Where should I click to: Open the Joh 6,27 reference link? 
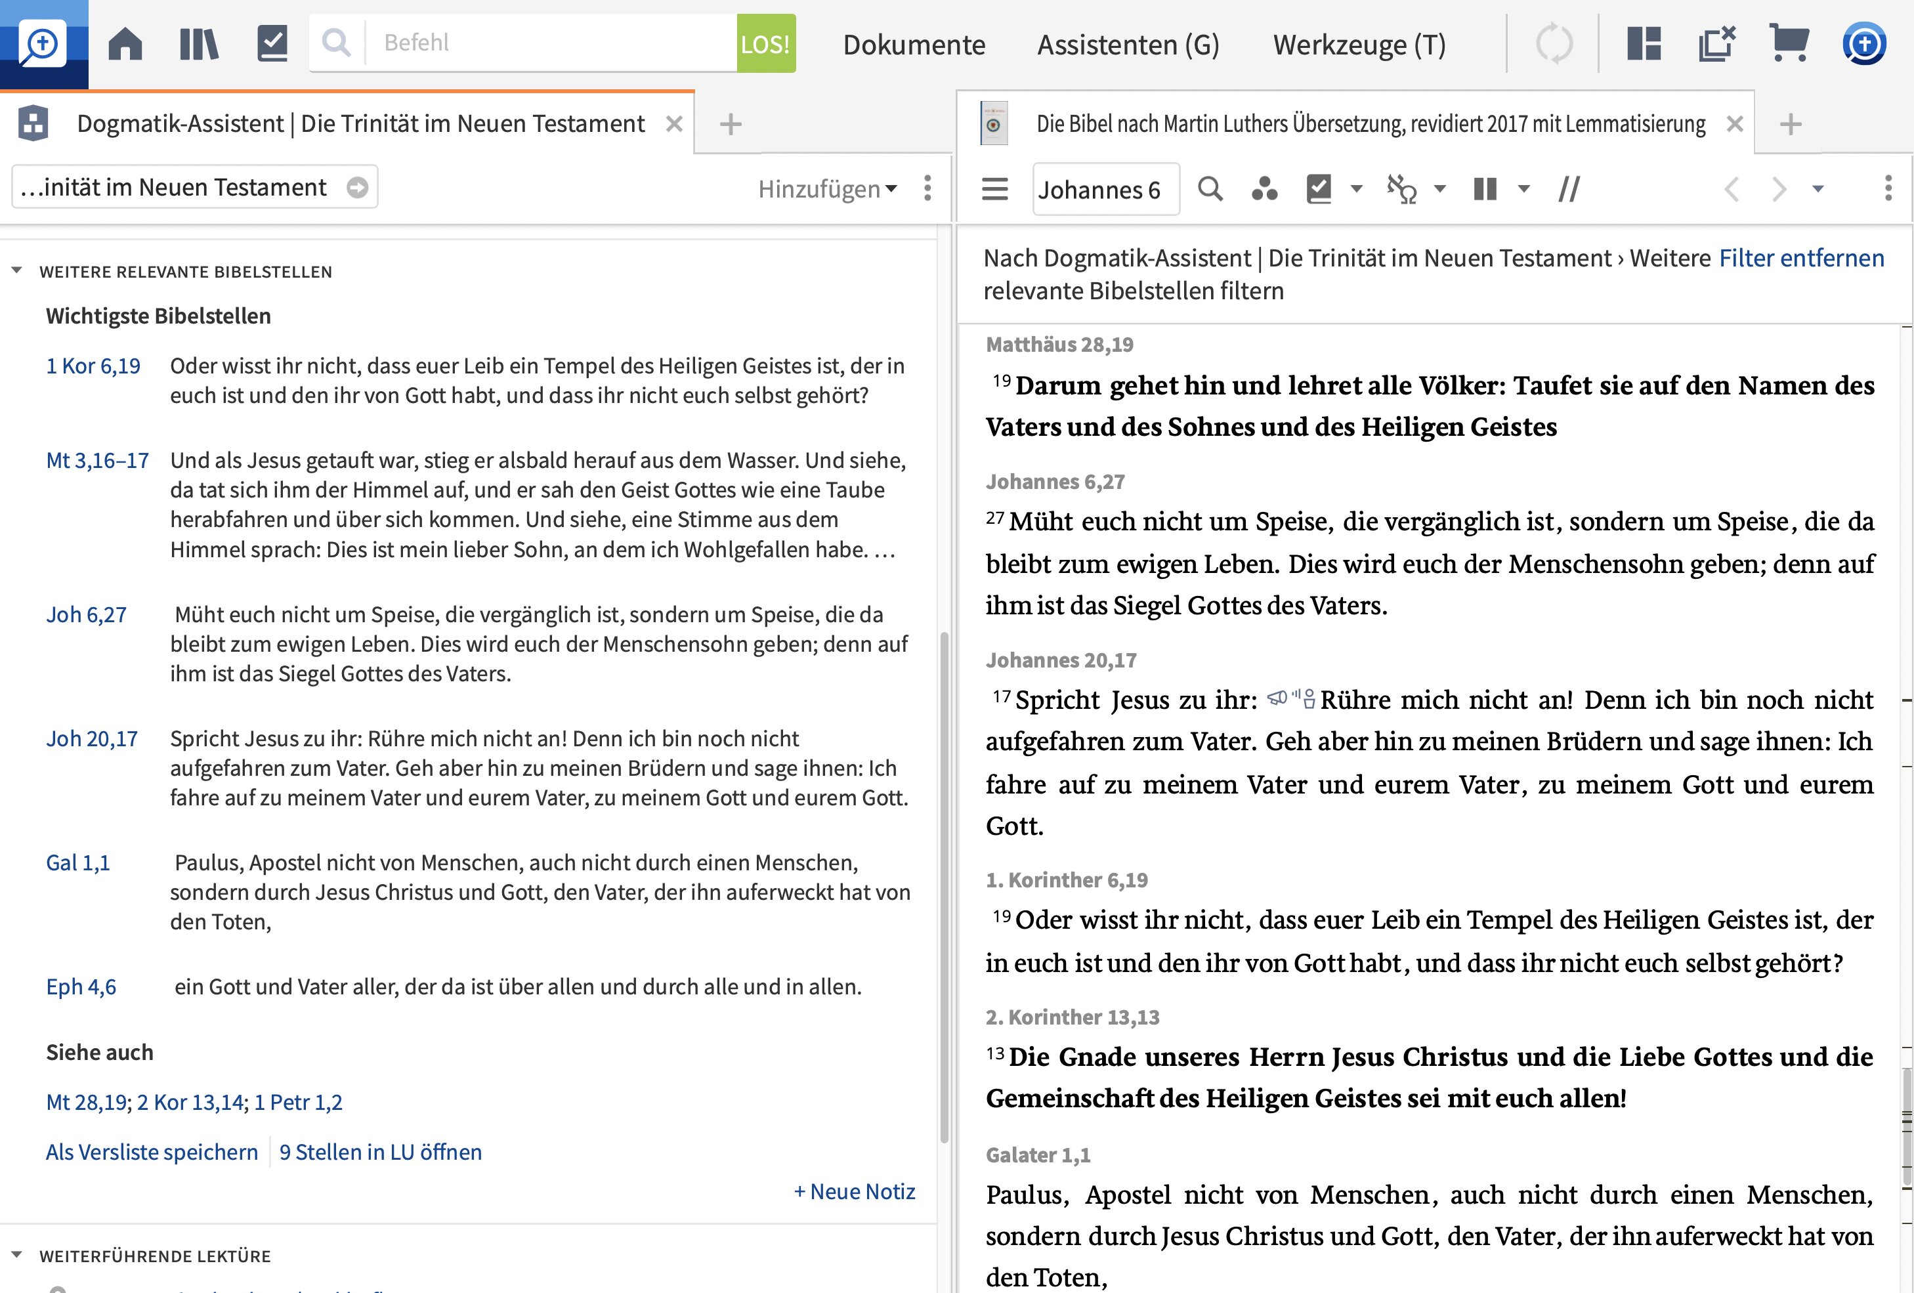coord(87,615)
